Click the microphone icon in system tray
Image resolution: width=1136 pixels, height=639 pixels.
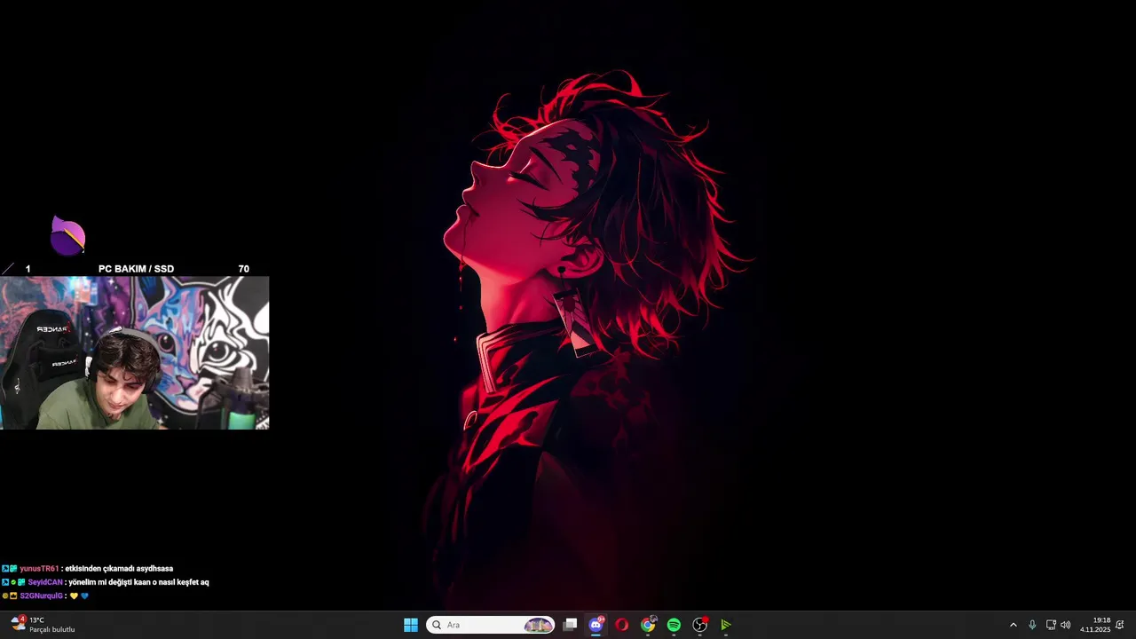[x=1032, y=625]
